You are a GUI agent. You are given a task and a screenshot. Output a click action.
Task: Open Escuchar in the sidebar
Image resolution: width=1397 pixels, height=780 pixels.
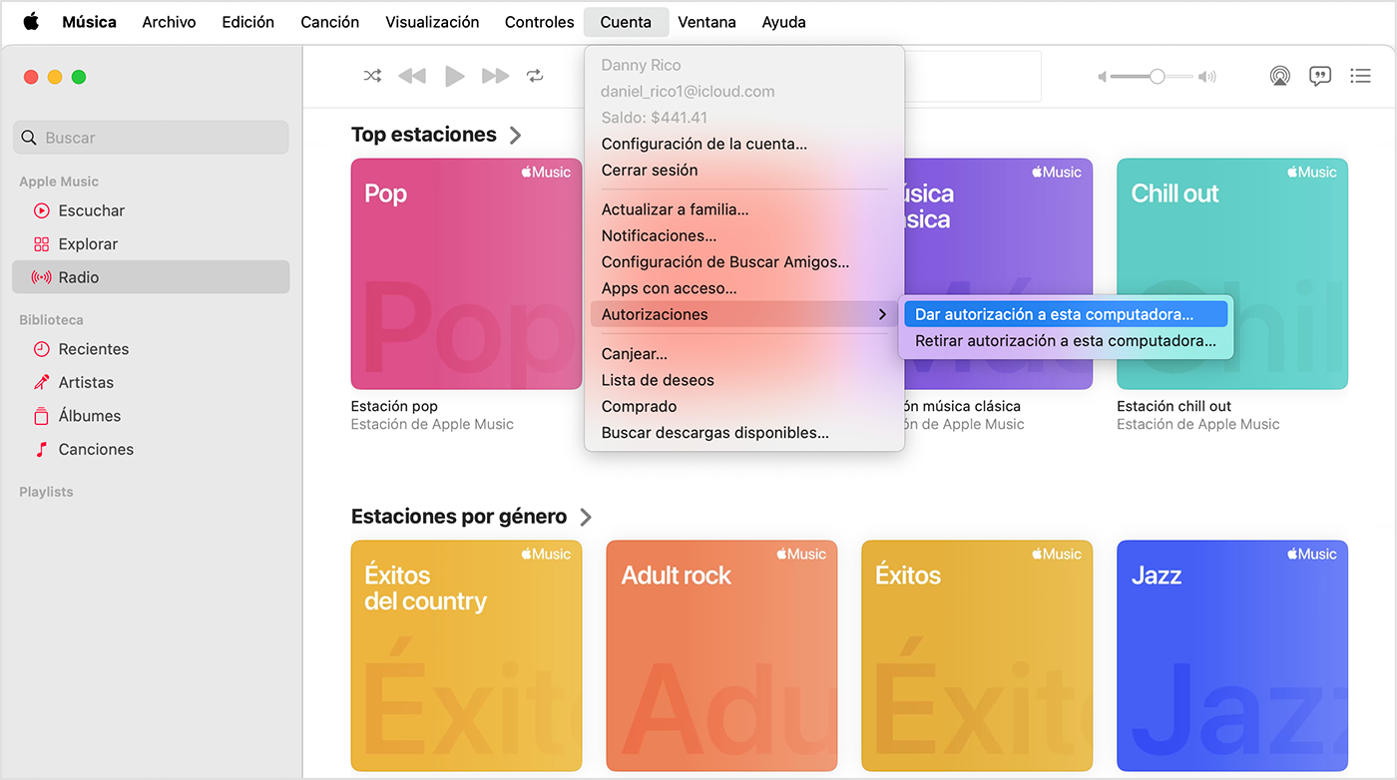point(151,210)
